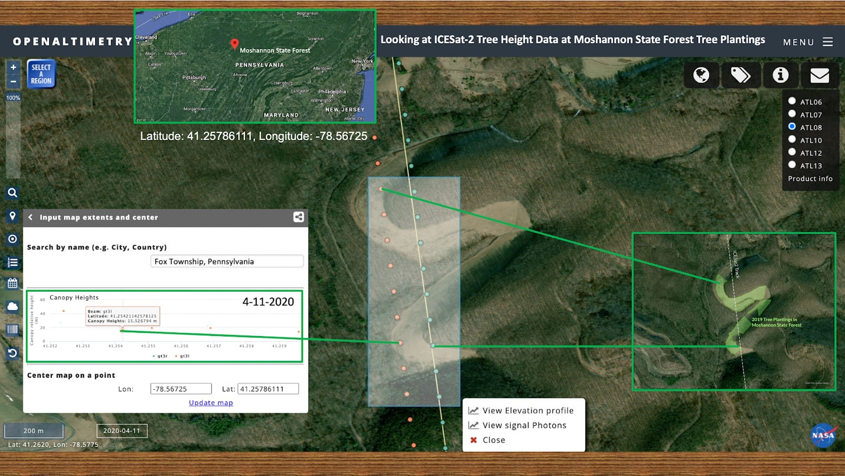Click the NASA logo

pyautogui.click(x=823, y=436)
